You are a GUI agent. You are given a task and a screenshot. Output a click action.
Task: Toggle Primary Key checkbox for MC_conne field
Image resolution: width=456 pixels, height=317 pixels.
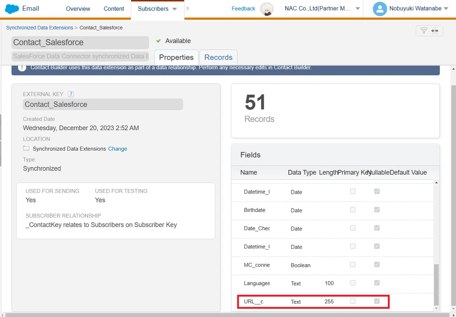[353, 264]
